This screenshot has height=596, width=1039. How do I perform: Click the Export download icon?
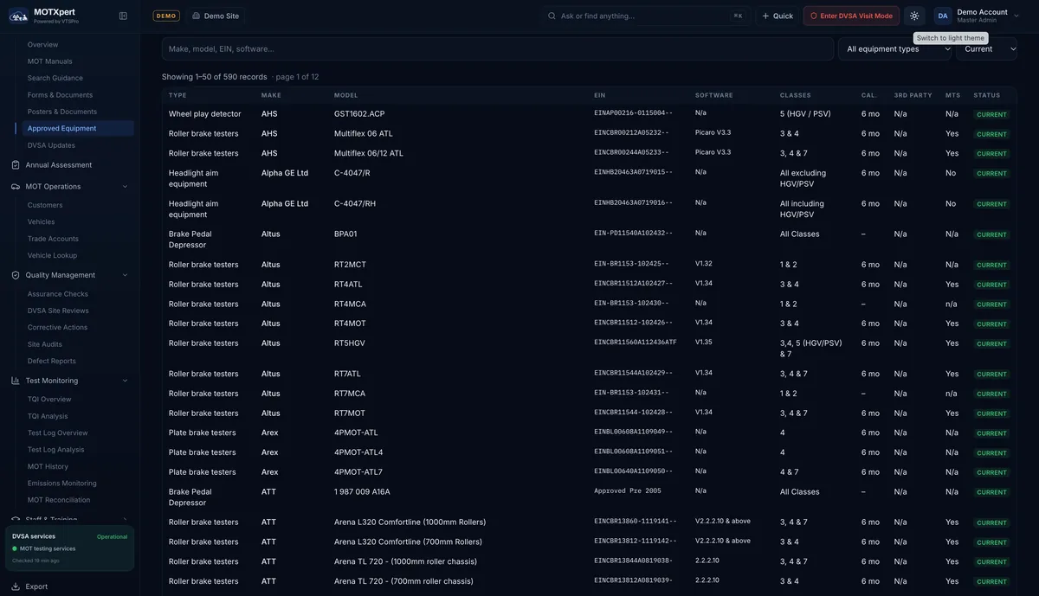pos(16,586)
